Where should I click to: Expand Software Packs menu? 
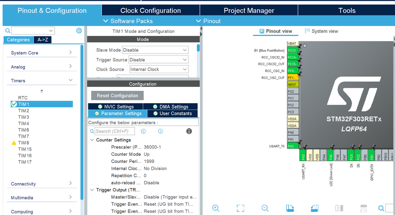tap(128, 21)
